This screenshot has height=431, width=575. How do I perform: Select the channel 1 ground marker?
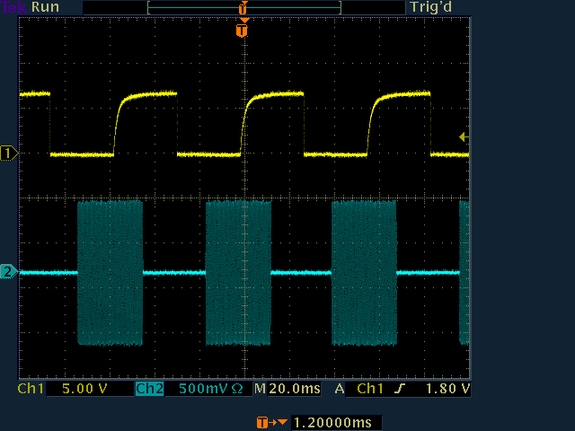[9, 153]
